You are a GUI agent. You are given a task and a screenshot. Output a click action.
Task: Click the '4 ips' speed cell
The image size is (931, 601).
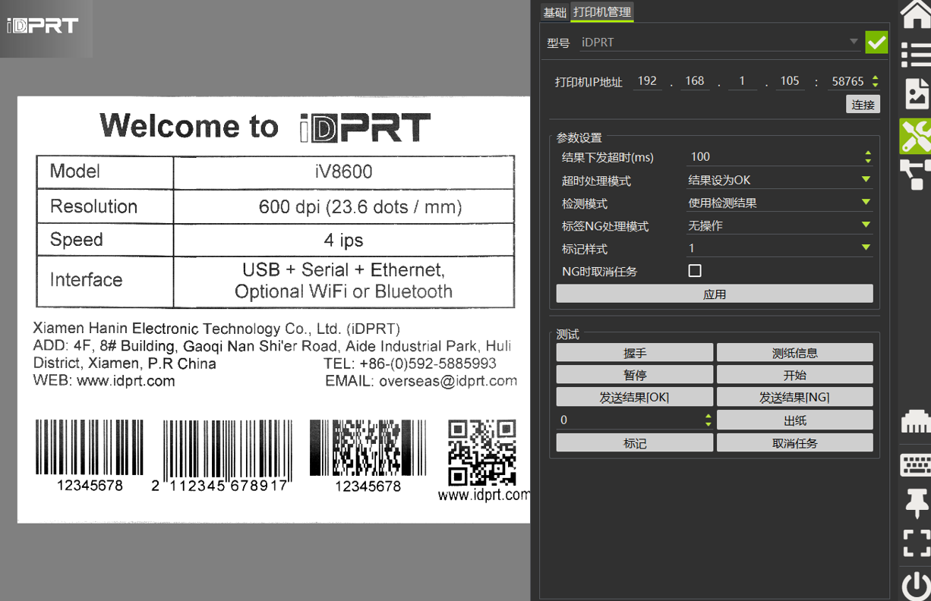pos(343,241)
